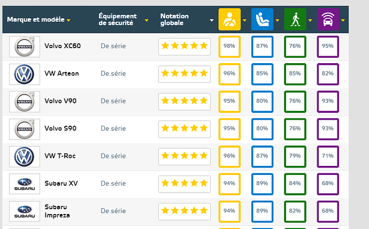Toggle sort arrow beside purple safety assist icon

pos(343,20)
